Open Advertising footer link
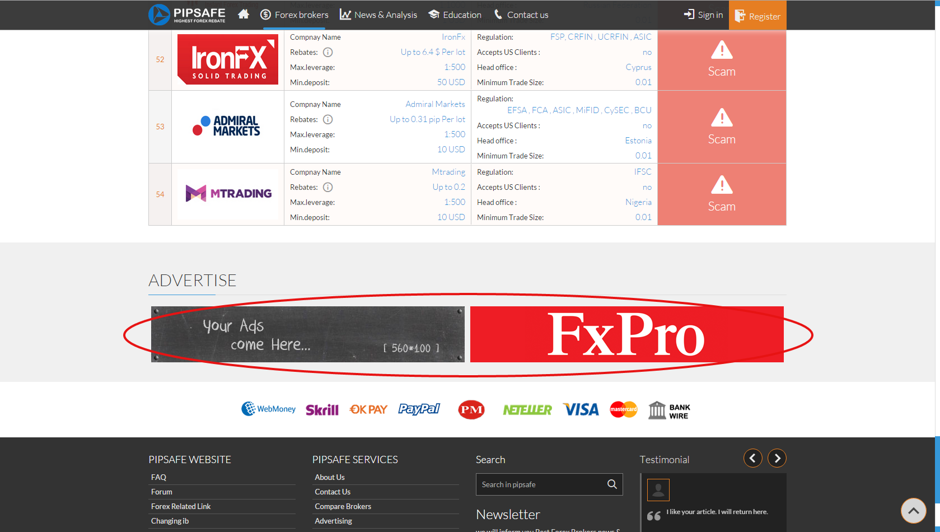The height and width of the screenshot is (532, 940). pos(333,521)
